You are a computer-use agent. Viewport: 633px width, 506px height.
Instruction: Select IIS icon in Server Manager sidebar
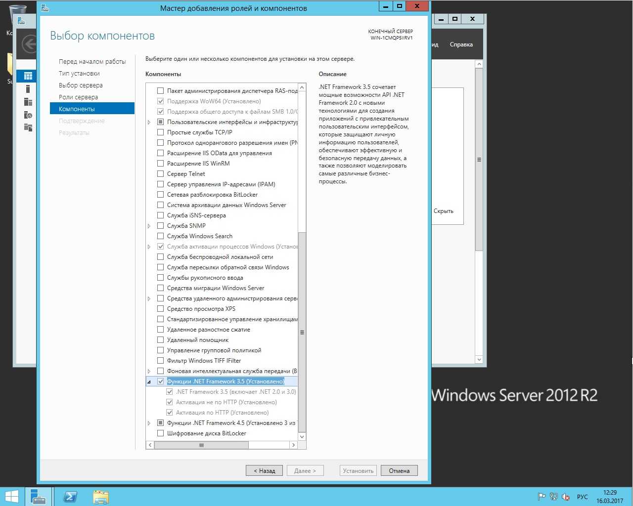[28, 115]
